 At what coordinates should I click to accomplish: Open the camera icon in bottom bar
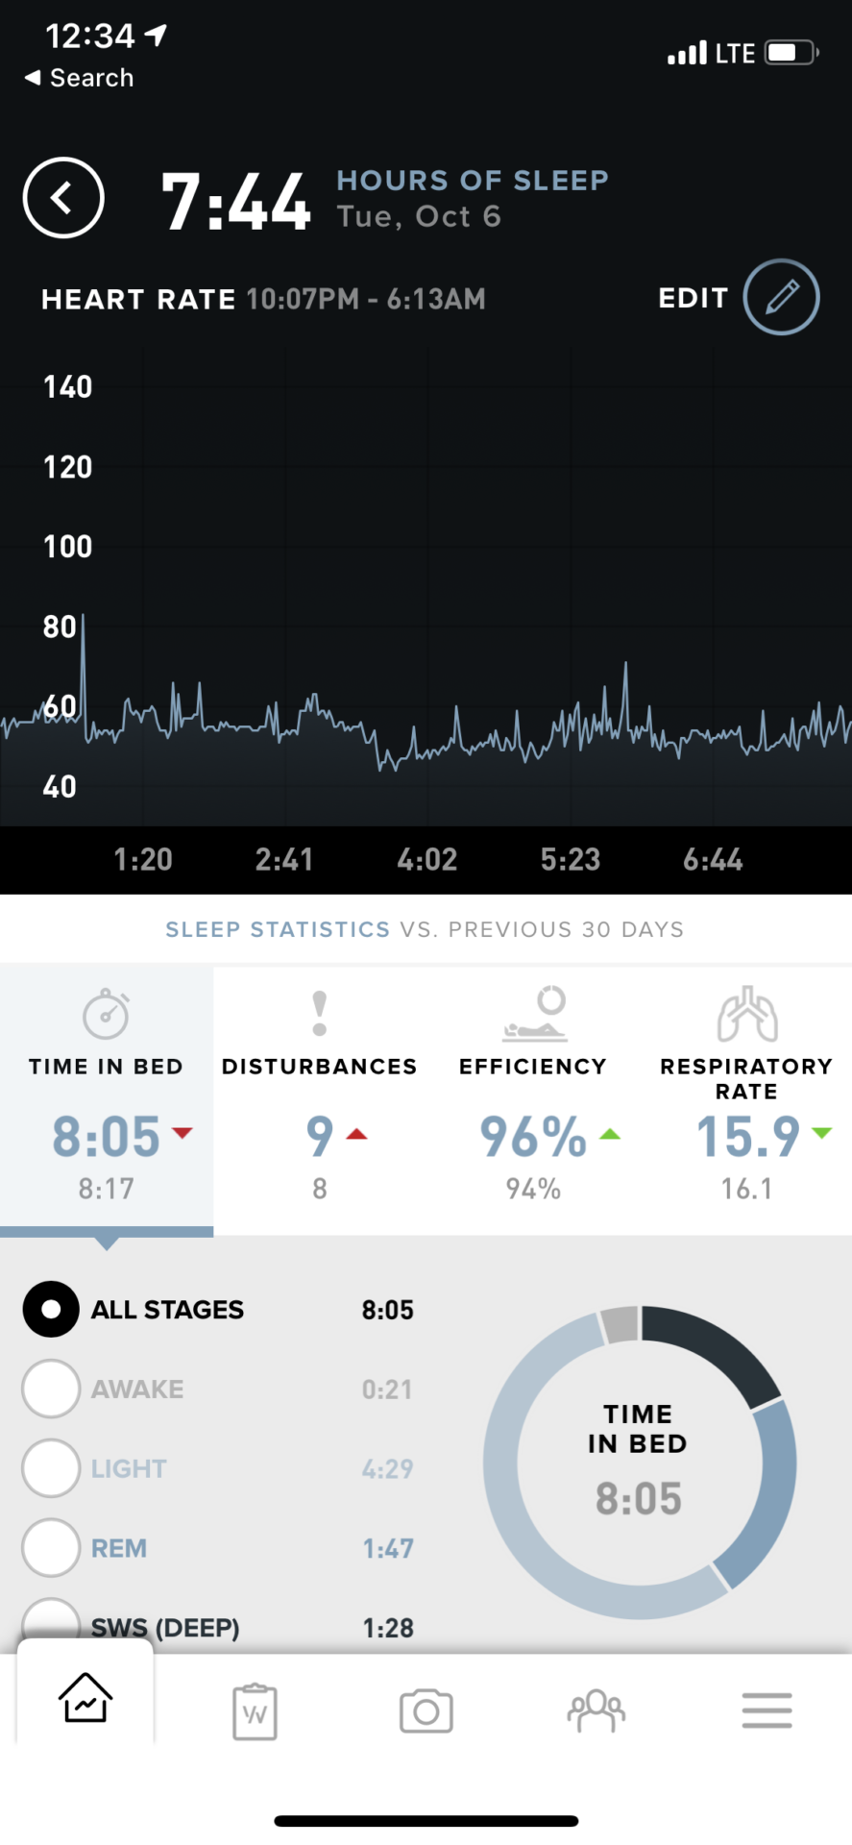click(426, 1710)
